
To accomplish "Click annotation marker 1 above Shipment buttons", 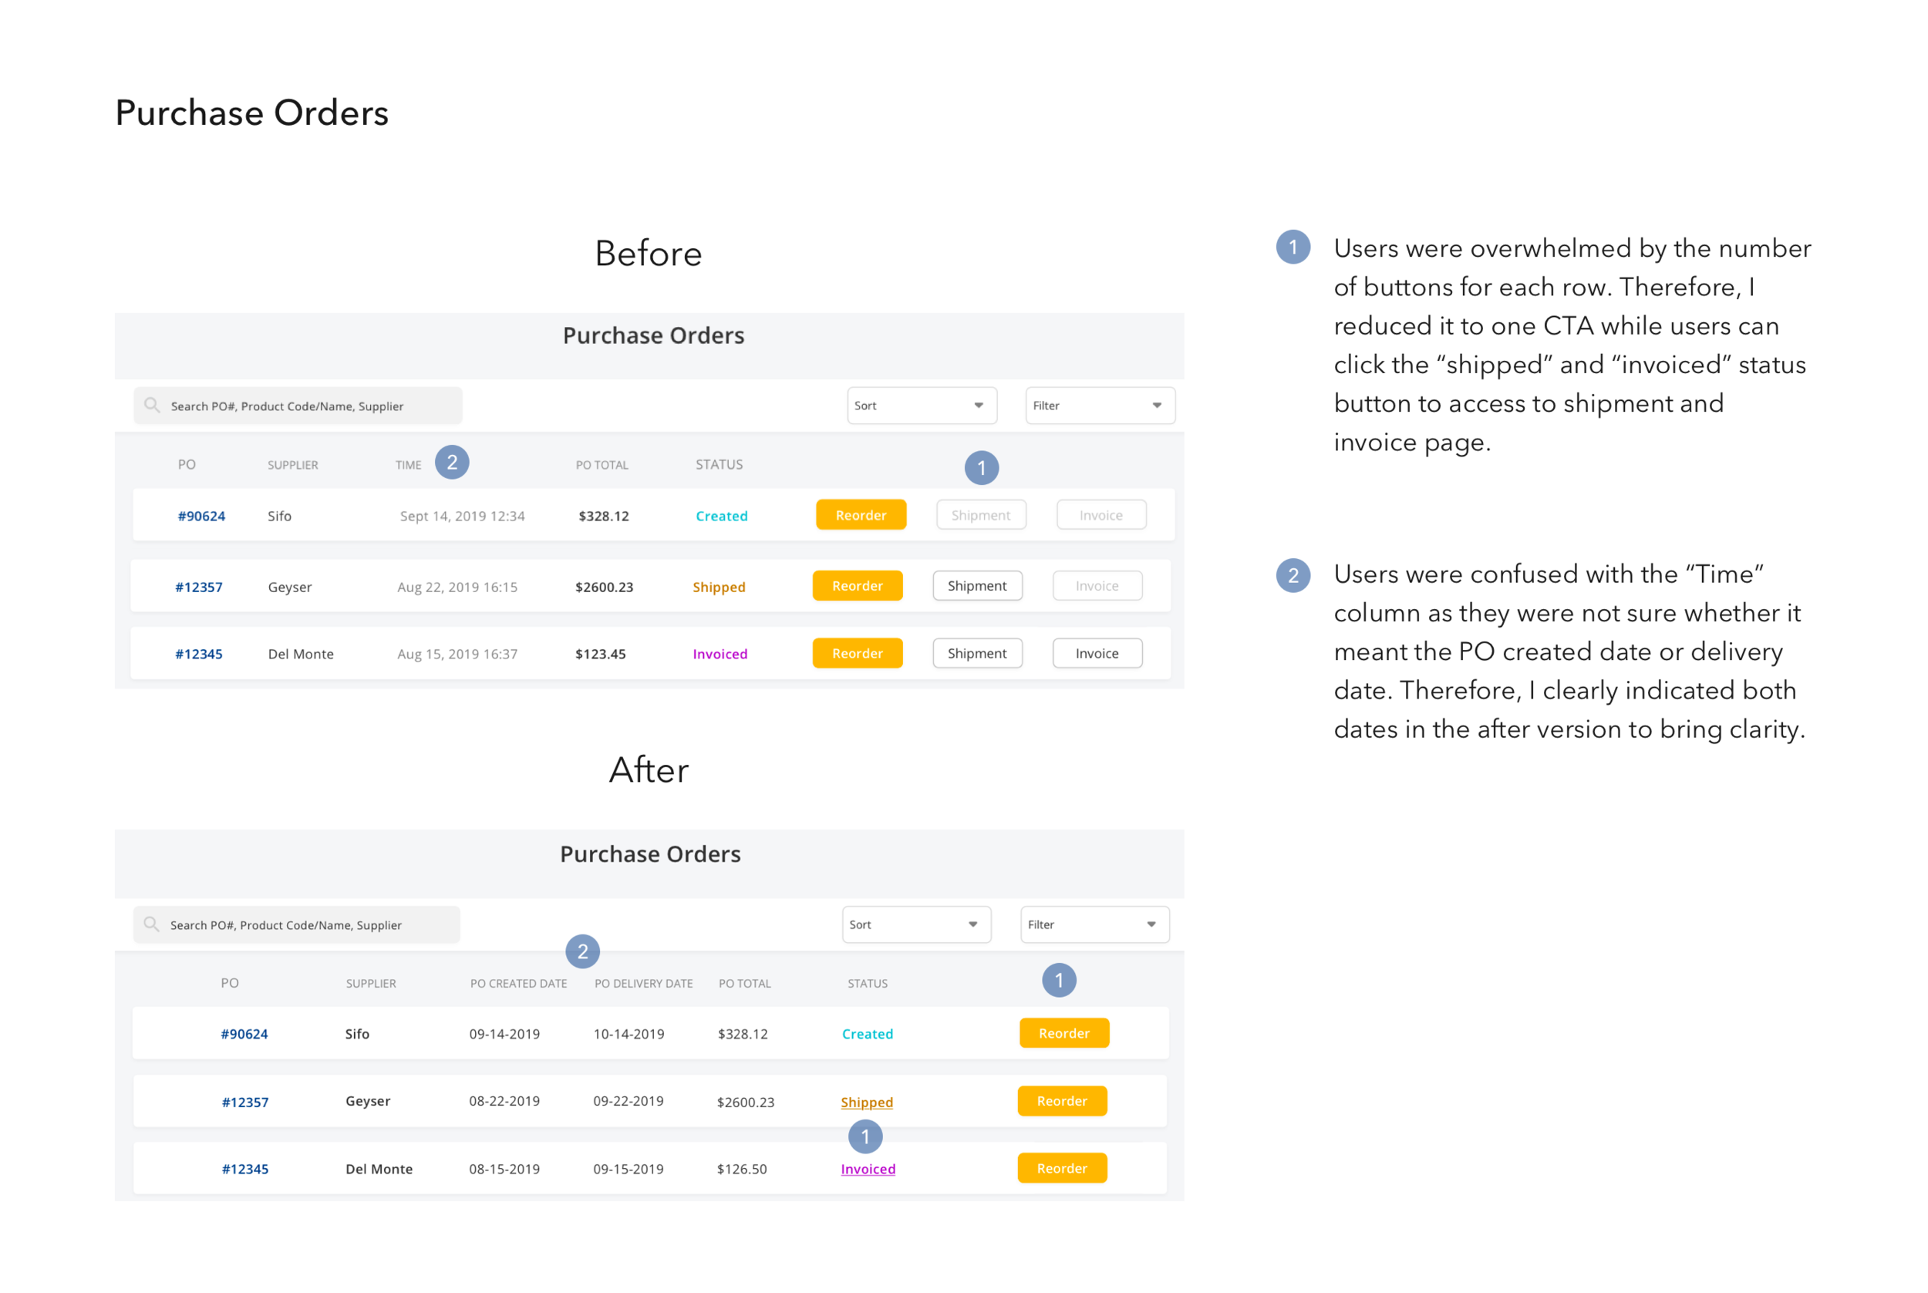I will point(981,468).
